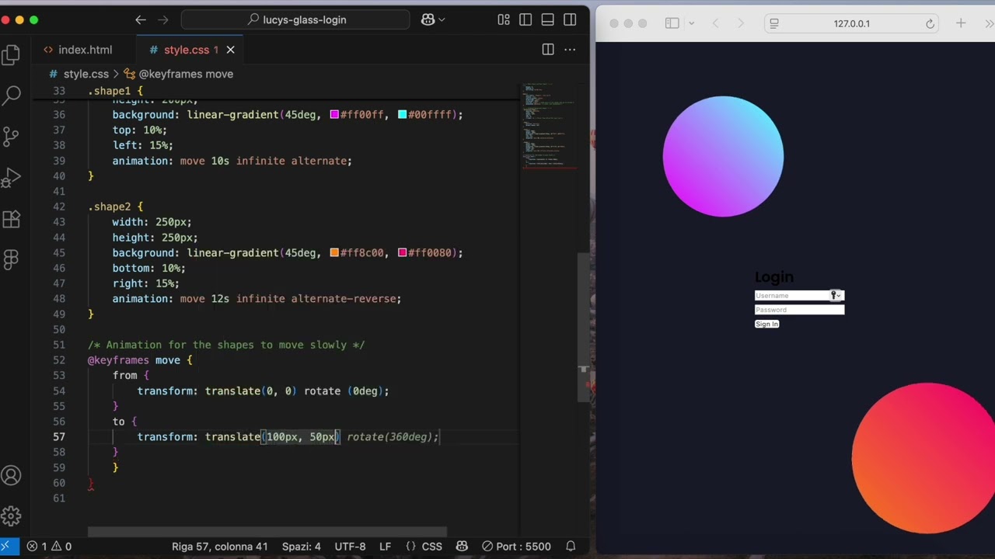995x559 pixels.
Task: Open the browser sidebar dropdown arrow
Action: point(691,23)
